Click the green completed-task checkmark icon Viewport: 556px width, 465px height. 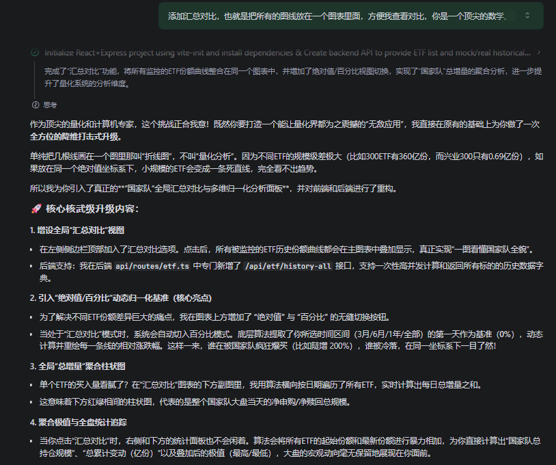click(35, 52)
